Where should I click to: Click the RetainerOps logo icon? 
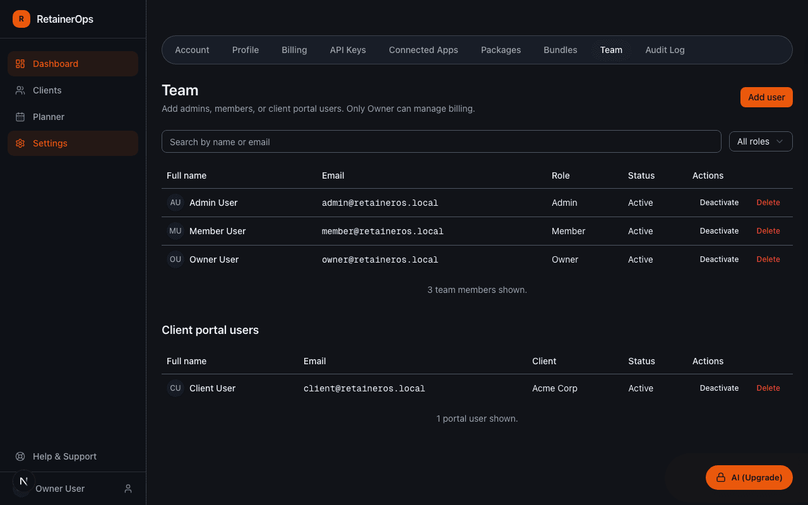pyautogui.click(x=21, y=19)
